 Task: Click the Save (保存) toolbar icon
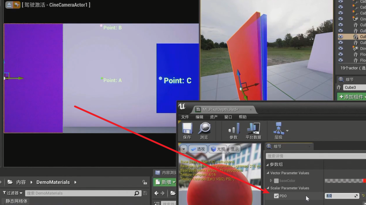point(187,128)
